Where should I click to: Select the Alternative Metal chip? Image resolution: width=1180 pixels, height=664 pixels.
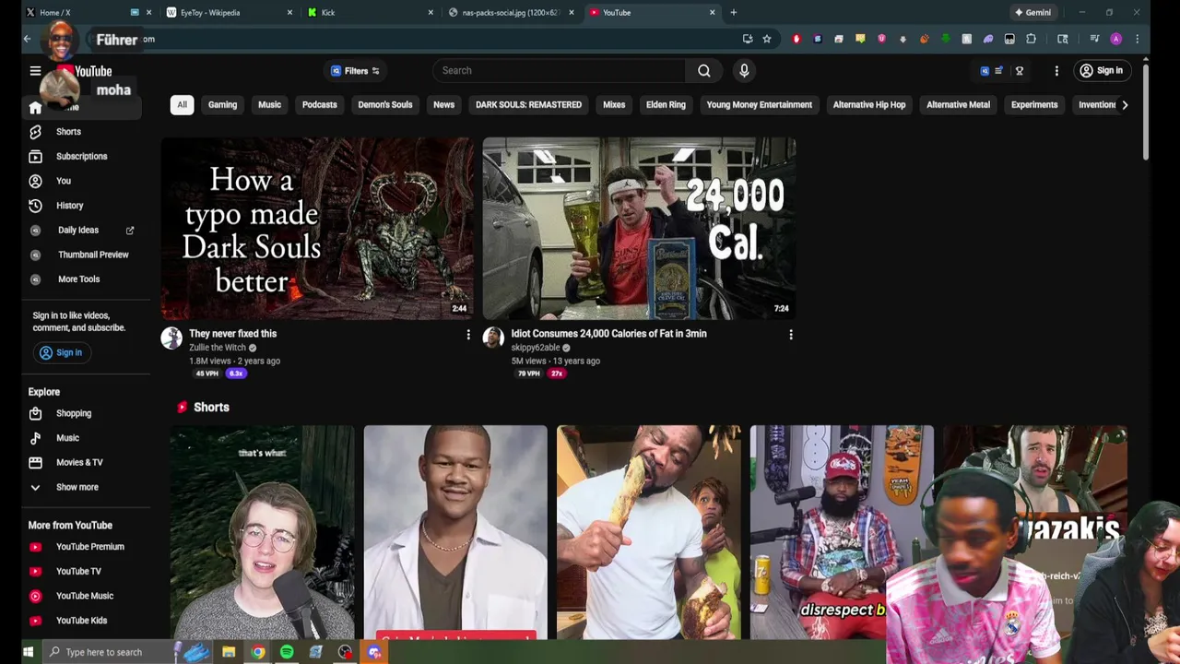pos(958,105)
